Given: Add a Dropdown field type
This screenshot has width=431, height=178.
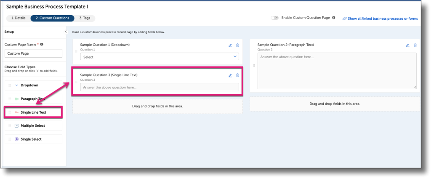Looking at the screenshot, I should (34, 85).
